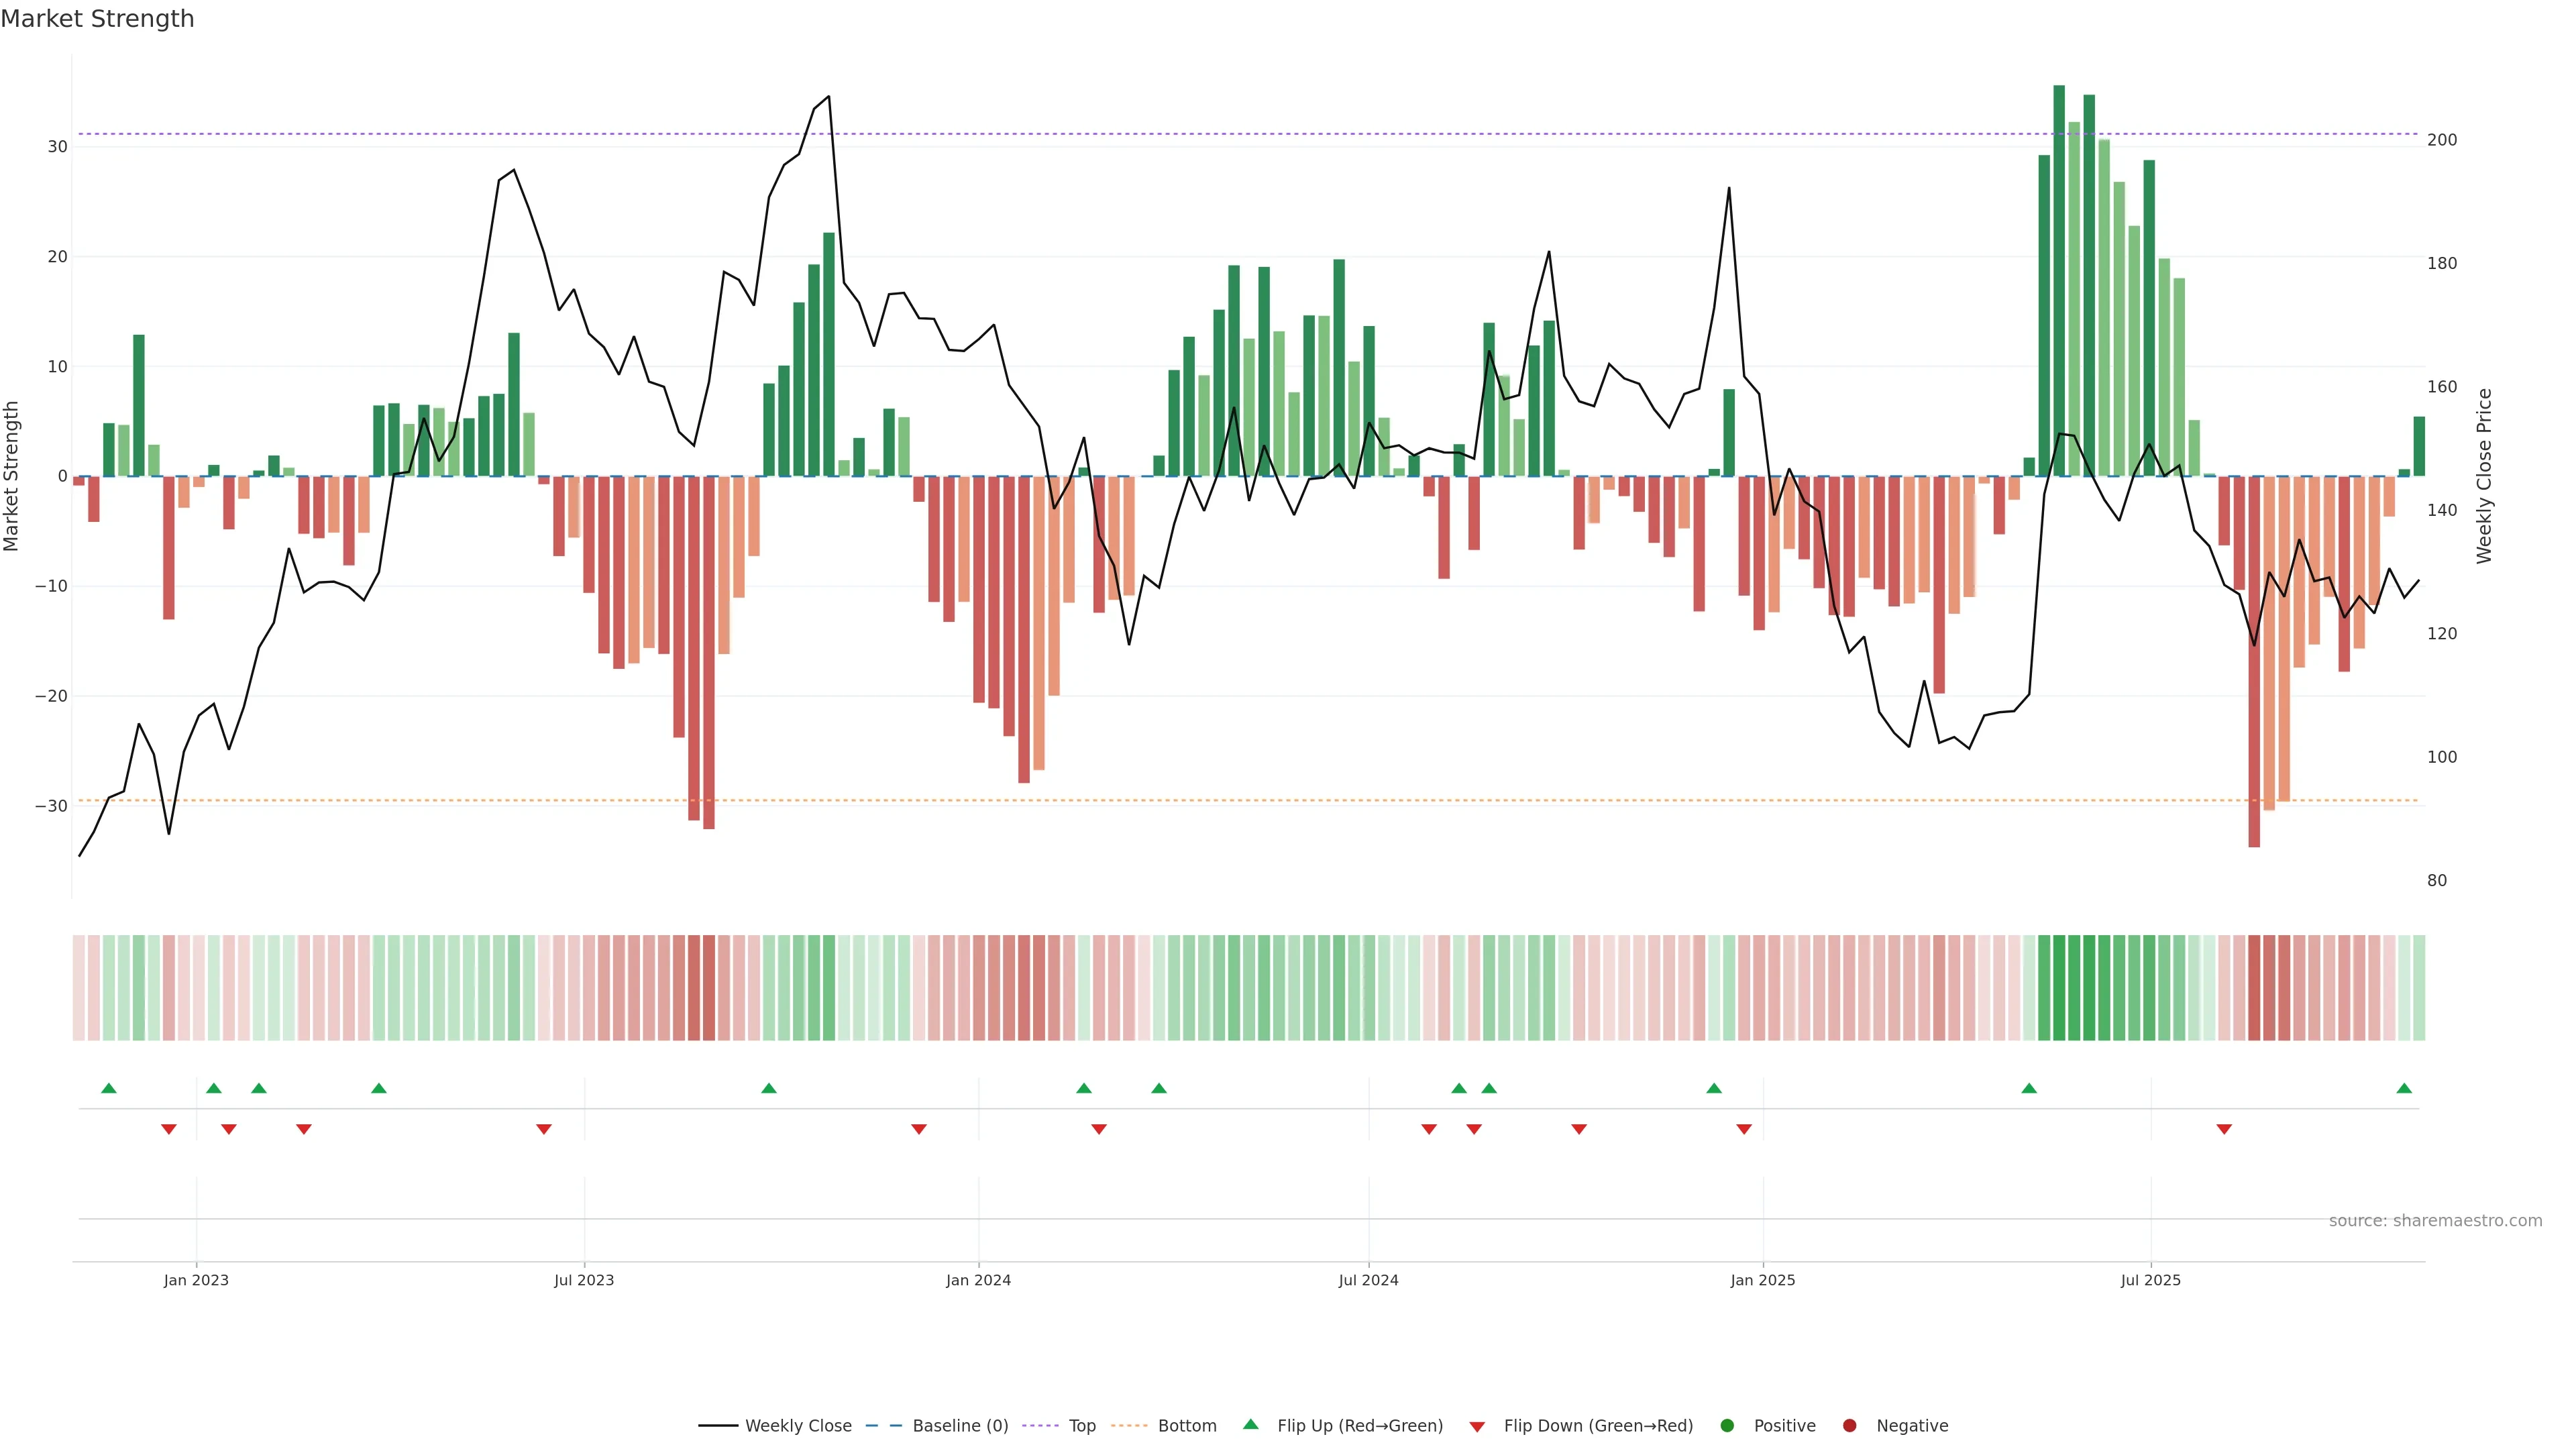2576x1449 pixels.
Task: Click the Flip Up green triangle legend icon
Action: [x=1250, y=1425]
